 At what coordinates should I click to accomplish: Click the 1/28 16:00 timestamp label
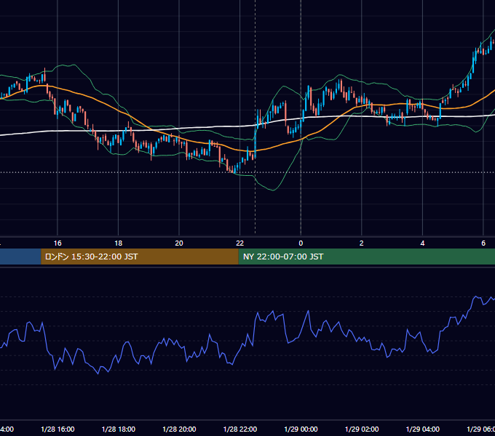(58, 429)
